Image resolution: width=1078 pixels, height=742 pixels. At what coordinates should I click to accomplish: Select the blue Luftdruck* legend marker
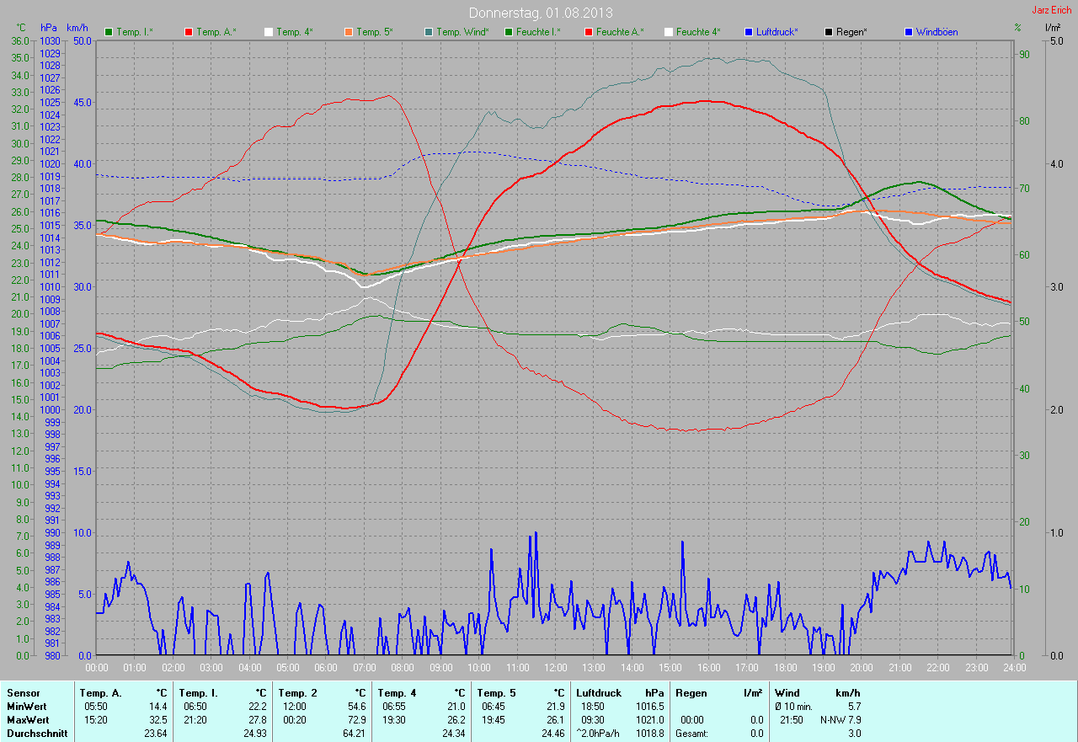pos(748,32)
